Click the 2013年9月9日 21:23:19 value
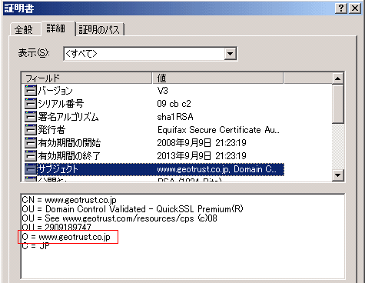This screenshot has height=283, width=365. click(x=201, y=155)
